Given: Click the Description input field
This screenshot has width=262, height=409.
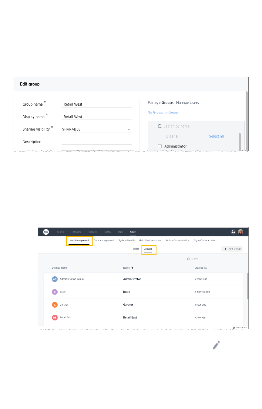Looking at the screenshot, I should coord(96,142).
